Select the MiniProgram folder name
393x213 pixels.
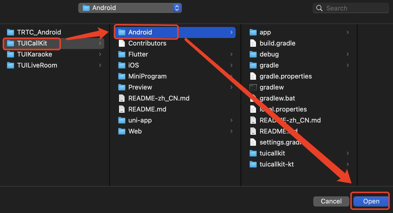147,76
